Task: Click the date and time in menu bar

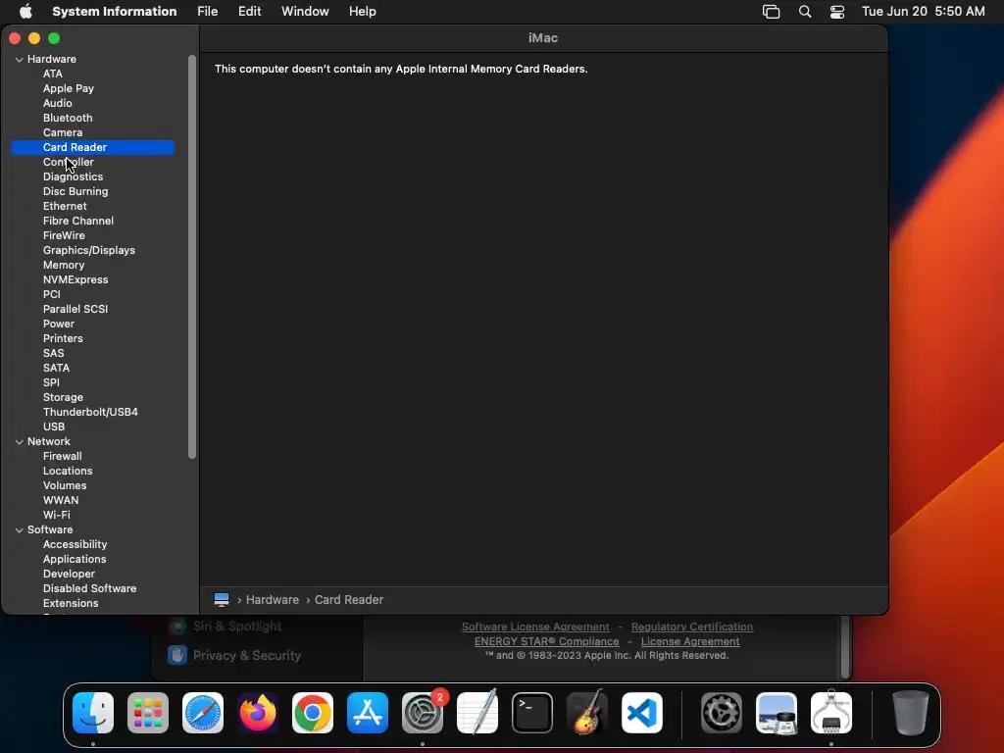Action: click(923, 12)
